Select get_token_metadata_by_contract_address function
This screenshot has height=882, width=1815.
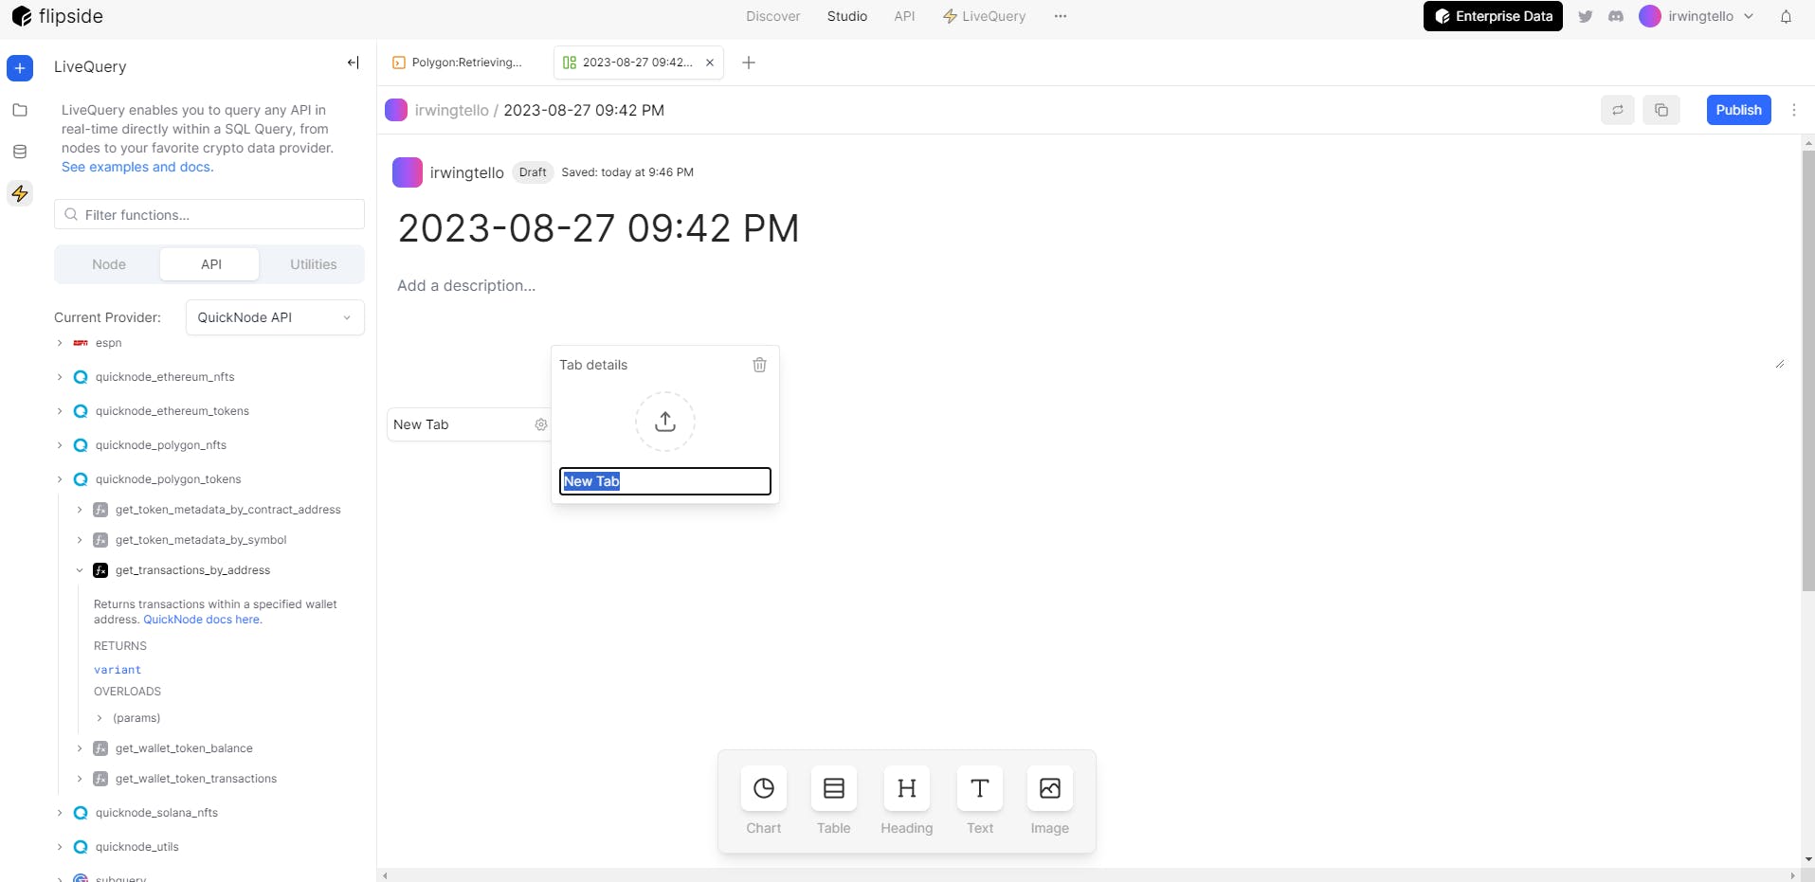pyautogui.click(x=228, y=510)
